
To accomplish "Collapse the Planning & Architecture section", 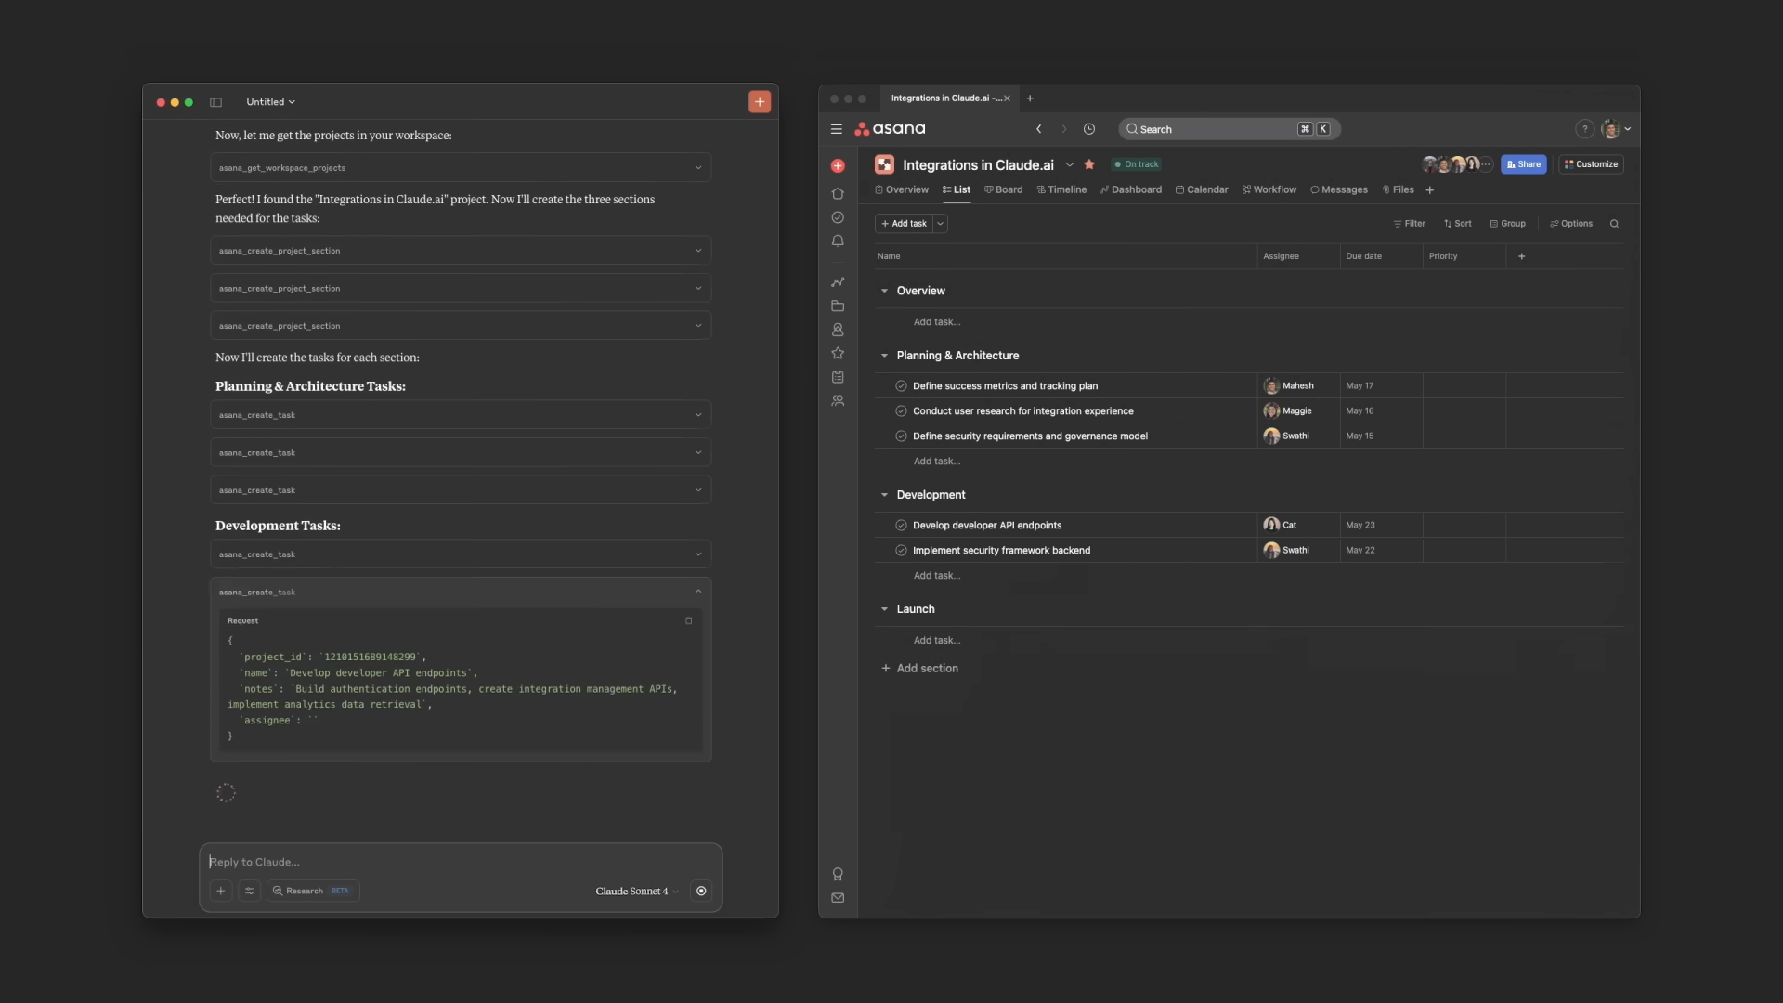I will pos(884,356).
